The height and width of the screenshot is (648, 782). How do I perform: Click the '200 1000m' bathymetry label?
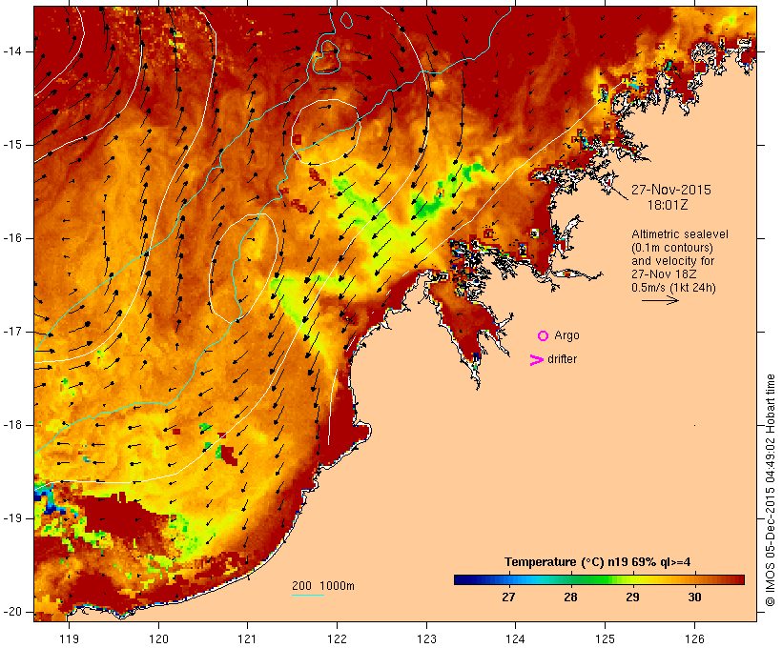(x=323, y=586)
